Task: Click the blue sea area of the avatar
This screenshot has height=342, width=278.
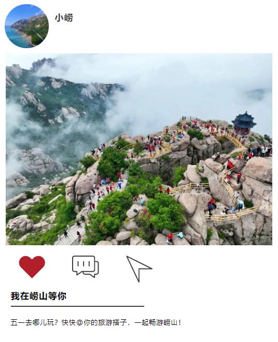Action: tap(16, 37)
